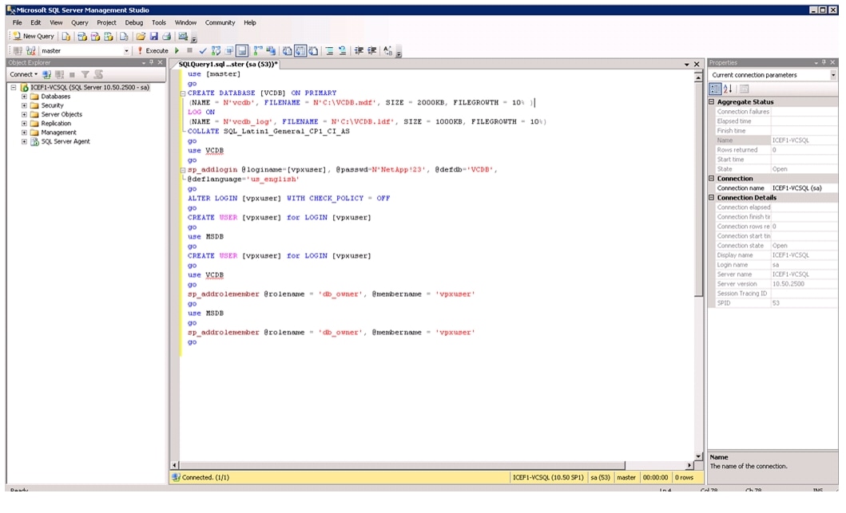
Task: Pin the Object Explorer panel via auto-hide pushpin
Action: click(152, 62)
